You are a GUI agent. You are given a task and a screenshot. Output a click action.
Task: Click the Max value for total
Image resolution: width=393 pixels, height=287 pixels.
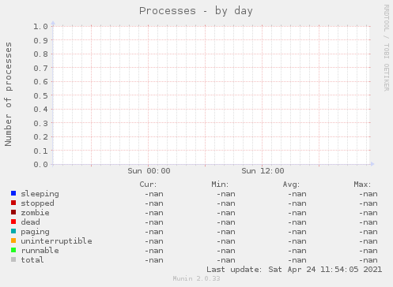[368, 260]
